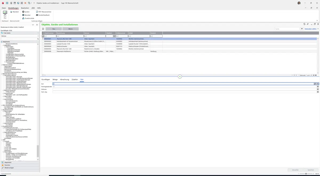
Task: Select row B00000002 Antriebseinheit mit Seriennummer
Action: click(x=179, y=41)
